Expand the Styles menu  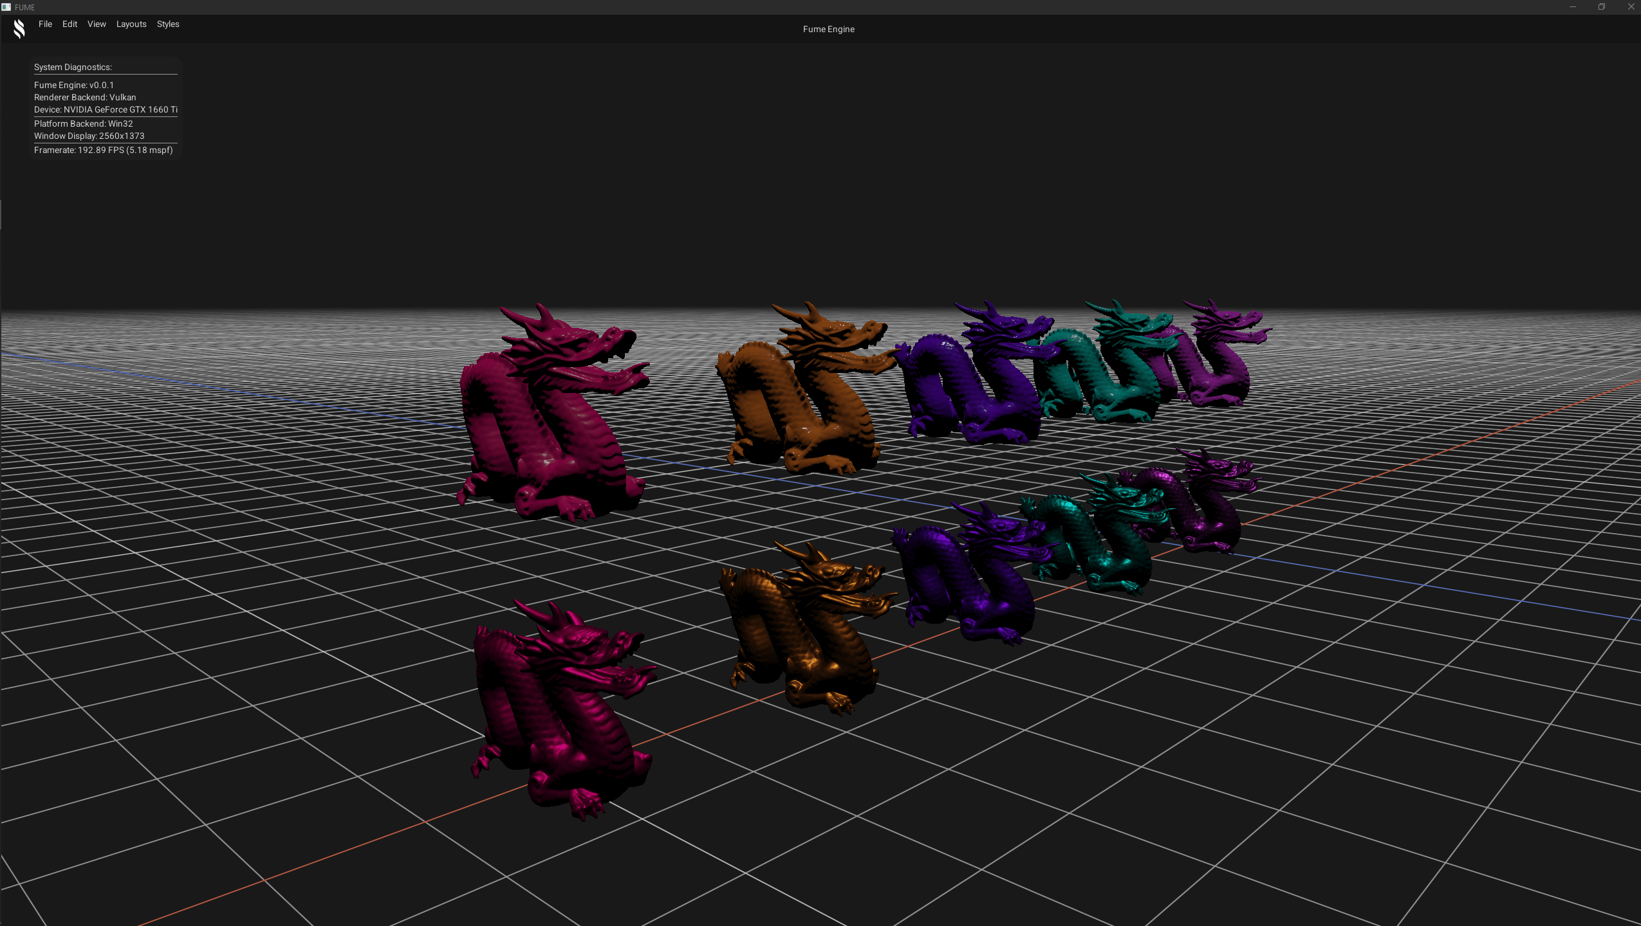click(168, 24)
